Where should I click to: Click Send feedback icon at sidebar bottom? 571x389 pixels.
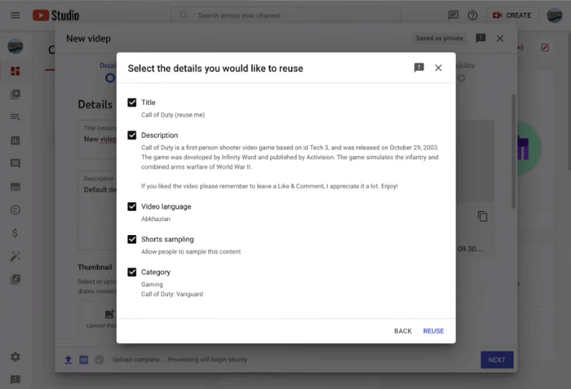[x=15, y=380]
